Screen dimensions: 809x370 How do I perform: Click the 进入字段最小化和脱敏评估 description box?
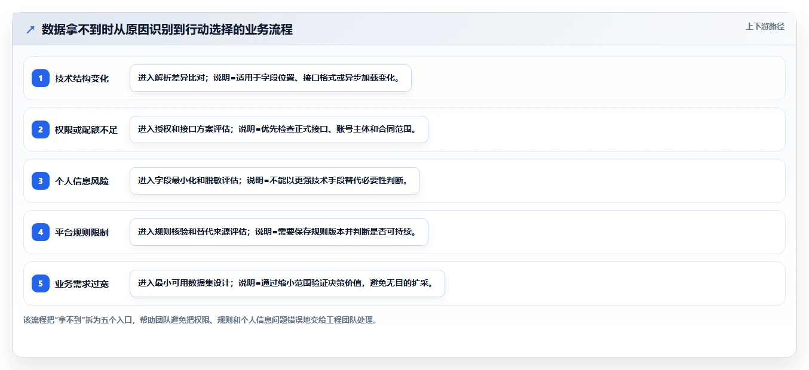tap(275, 181)
